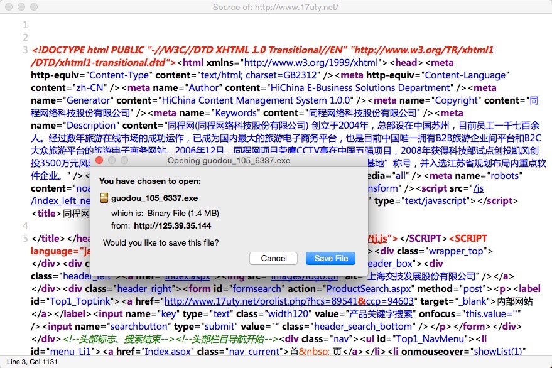This screenshot has width=552, height=368.
Task: Open the /index_left_ne script link
Action: pyautogui.click(x=60, y=201)
